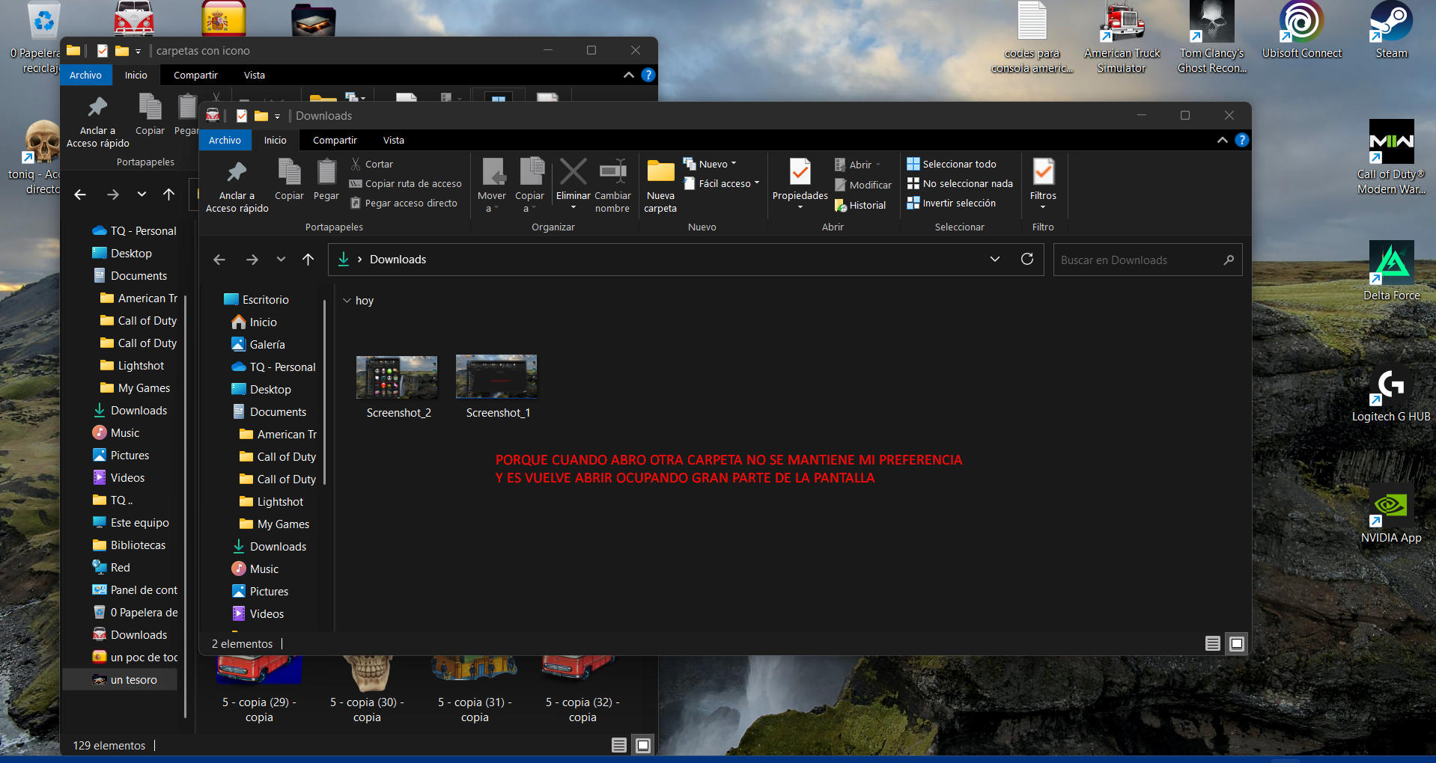Click Historial in the Abrir group
Viewport: 1436px width, 763px height.
coord(860,205)
